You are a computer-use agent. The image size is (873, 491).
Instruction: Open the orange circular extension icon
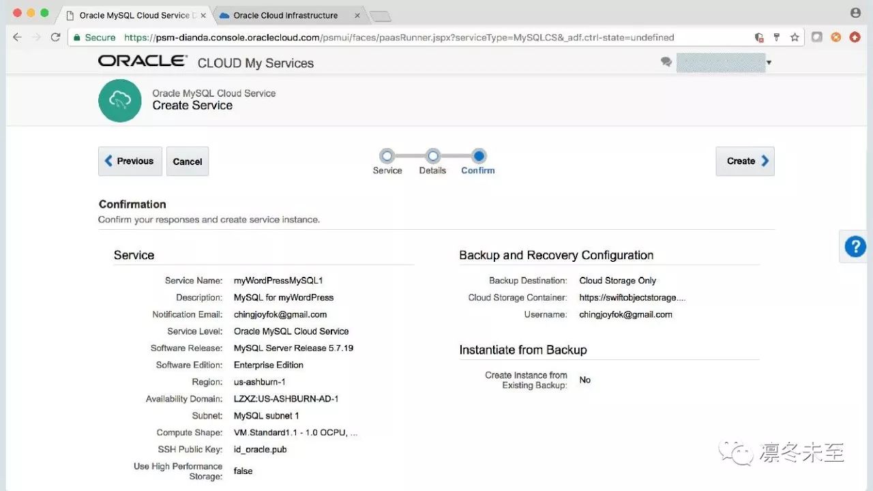[835, 38]
